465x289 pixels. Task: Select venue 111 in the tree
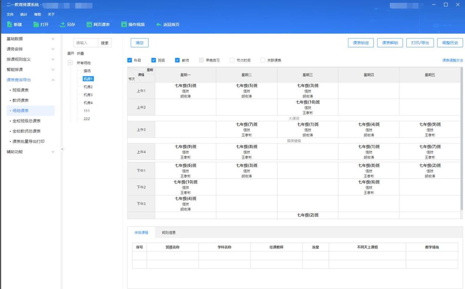click(x=86, y=111)
